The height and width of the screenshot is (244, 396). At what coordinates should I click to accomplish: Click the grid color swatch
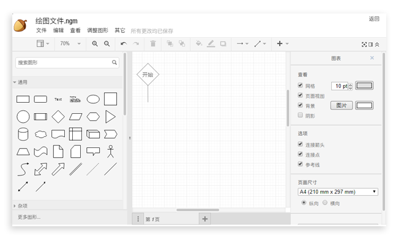(x=364, y=86)
